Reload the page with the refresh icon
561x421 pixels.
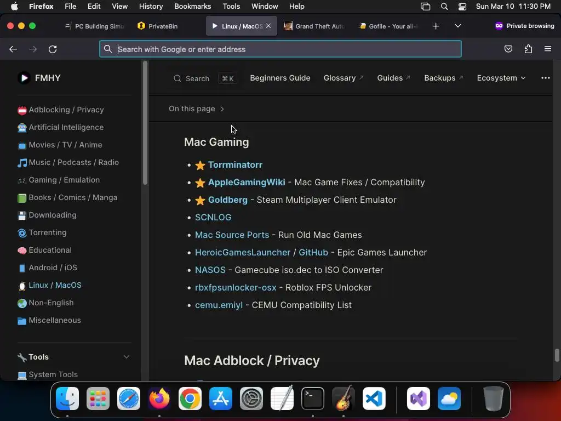point(53,49)
